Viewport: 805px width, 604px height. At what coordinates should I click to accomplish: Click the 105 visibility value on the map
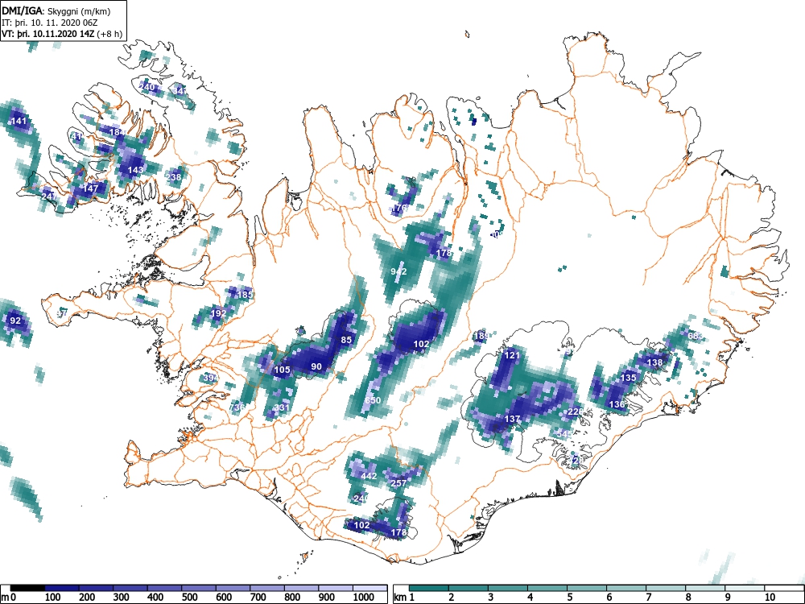point(283,370)
